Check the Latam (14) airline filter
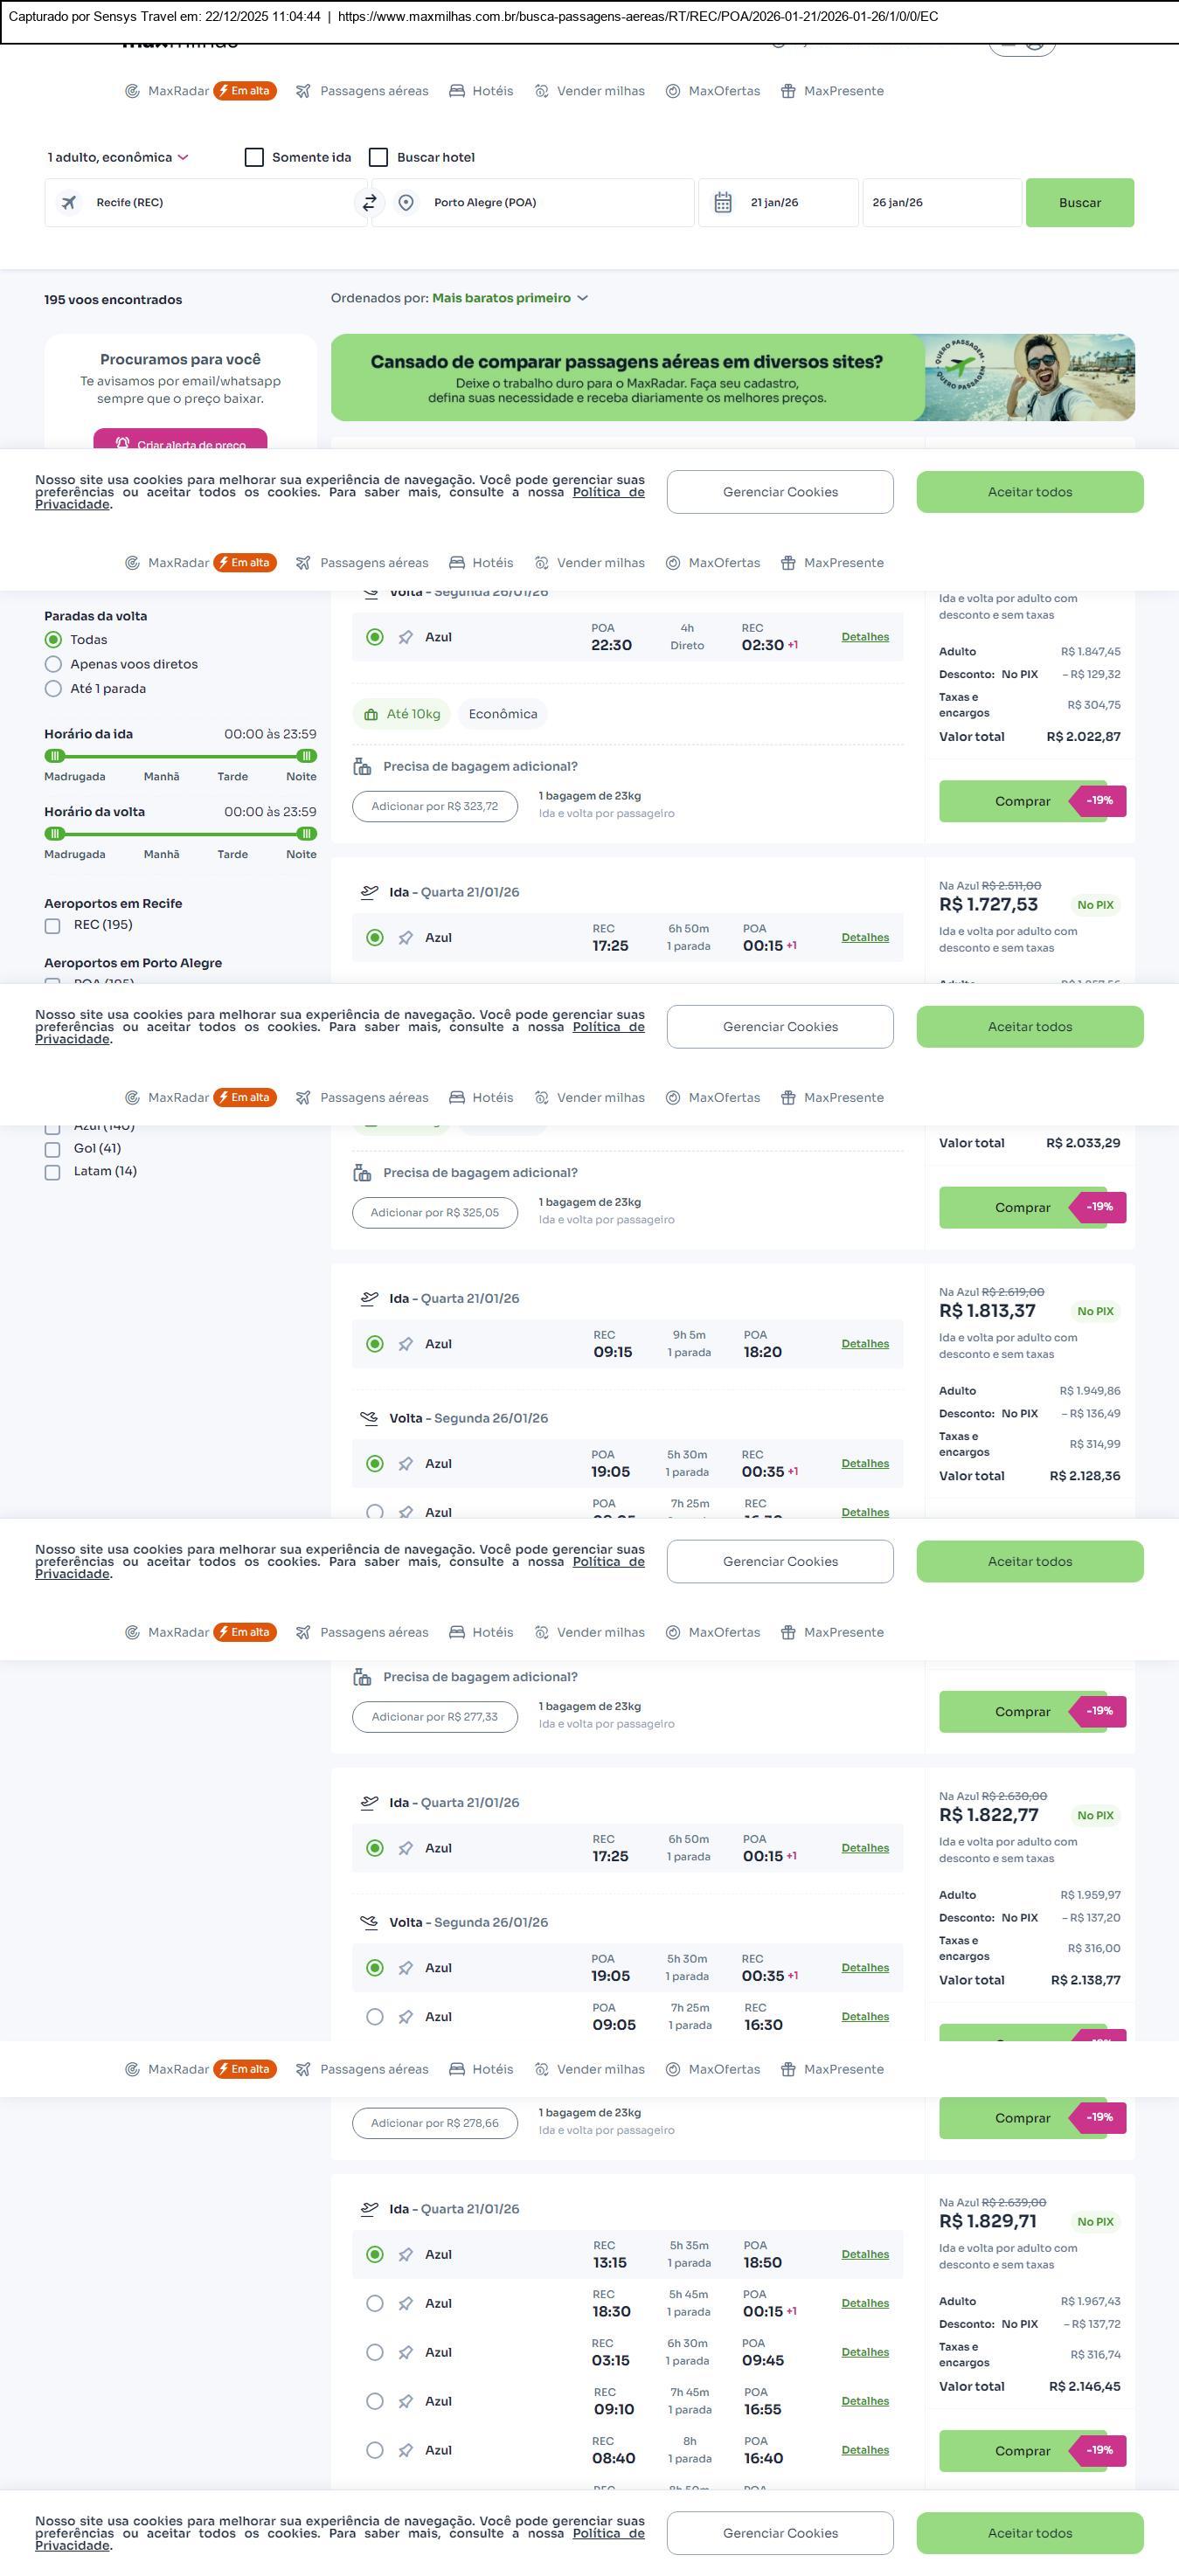Screen dimensions: 1179x2576 coord(53,1173)
